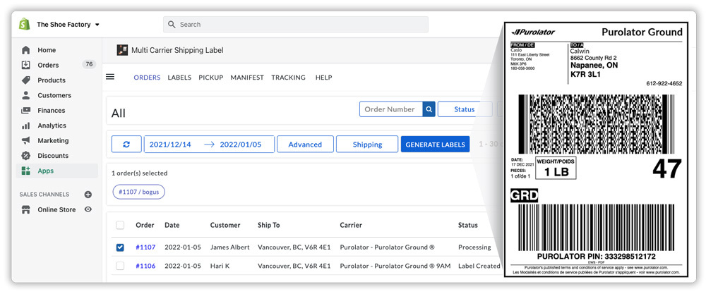
Task: Click the Label Created status of #1106
Action: [479, 266]
